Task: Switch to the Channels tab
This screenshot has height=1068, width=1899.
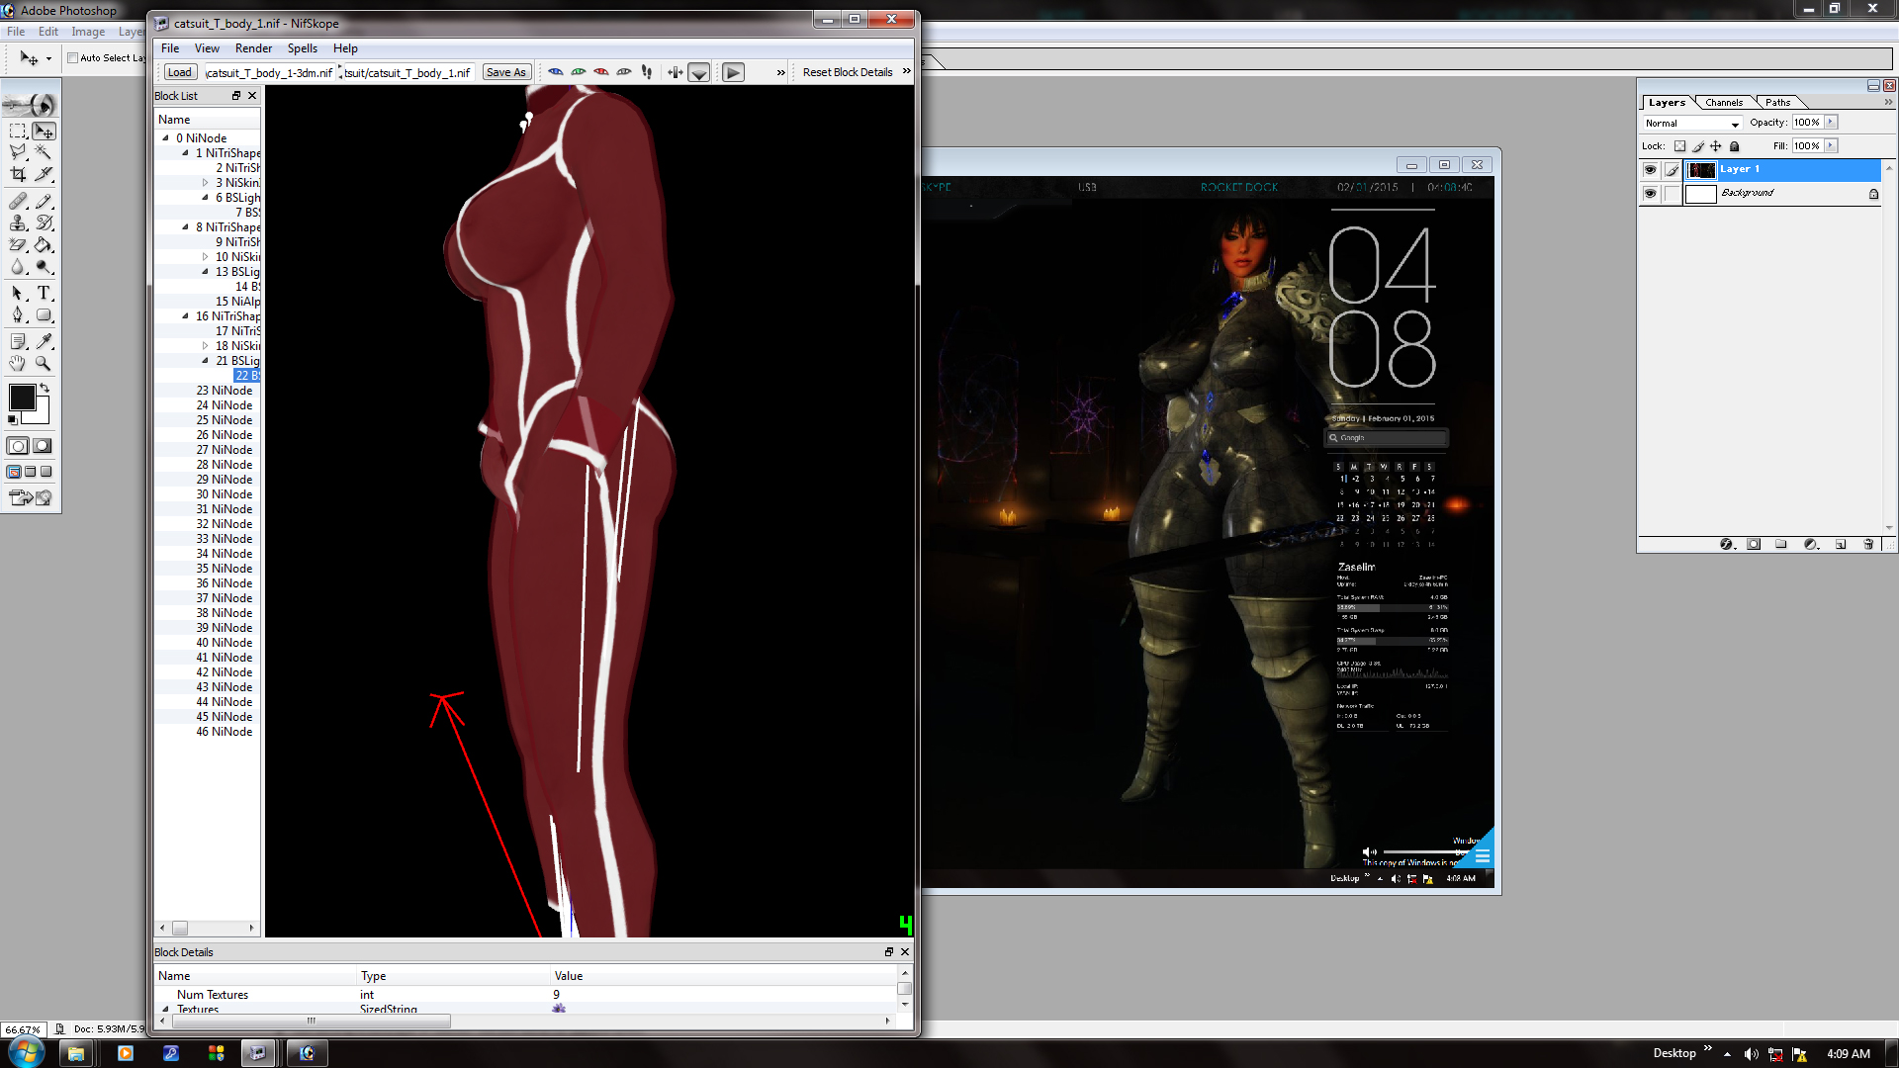Action: [1724, 103]
